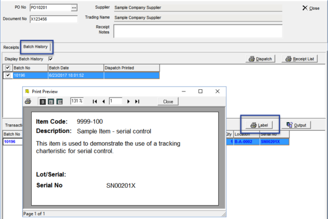Screen dimensions: 328x219
Task: Click the Receipt List print button
Action: [x=300, y=59]
